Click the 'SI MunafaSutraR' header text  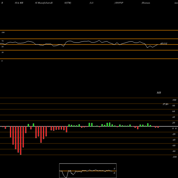point(44,3)
